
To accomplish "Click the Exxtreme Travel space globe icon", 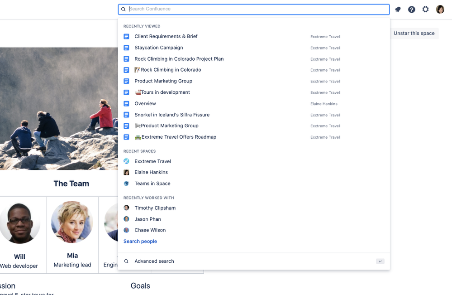I will pos(126,161).
